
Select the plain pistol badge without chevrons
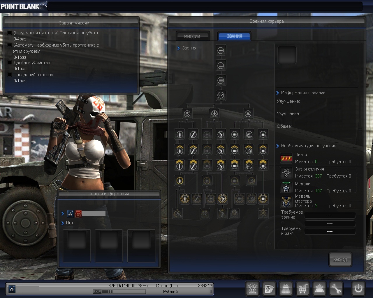pos(221,134)
